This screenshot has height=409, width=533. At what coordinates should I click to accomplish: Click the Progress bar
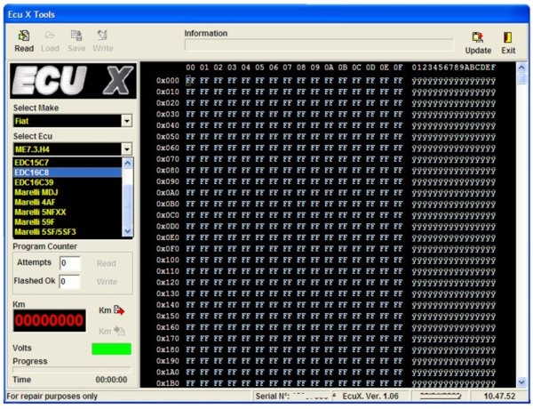tap(72, 369)
